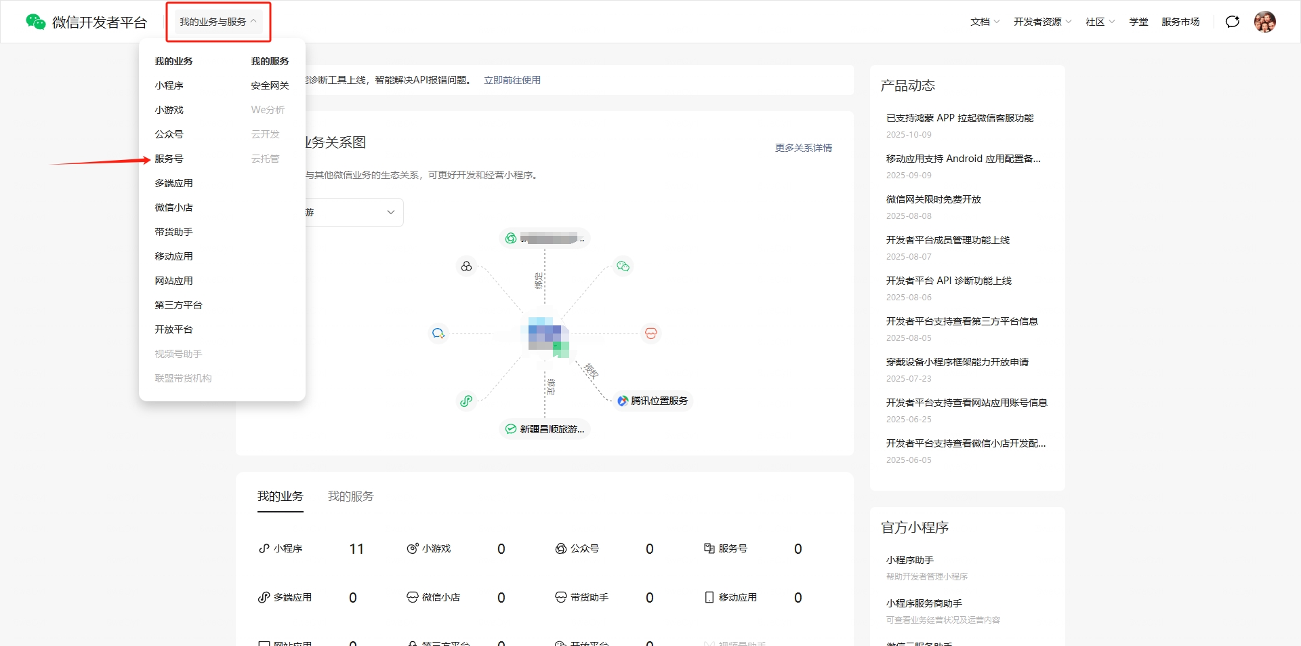
Task: Collapse the 我的业务与服务 dropdown
Action: point(218,22)
